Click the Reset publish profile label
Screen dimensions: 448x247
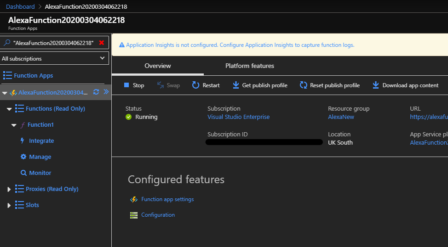click(x=335, y=85)
